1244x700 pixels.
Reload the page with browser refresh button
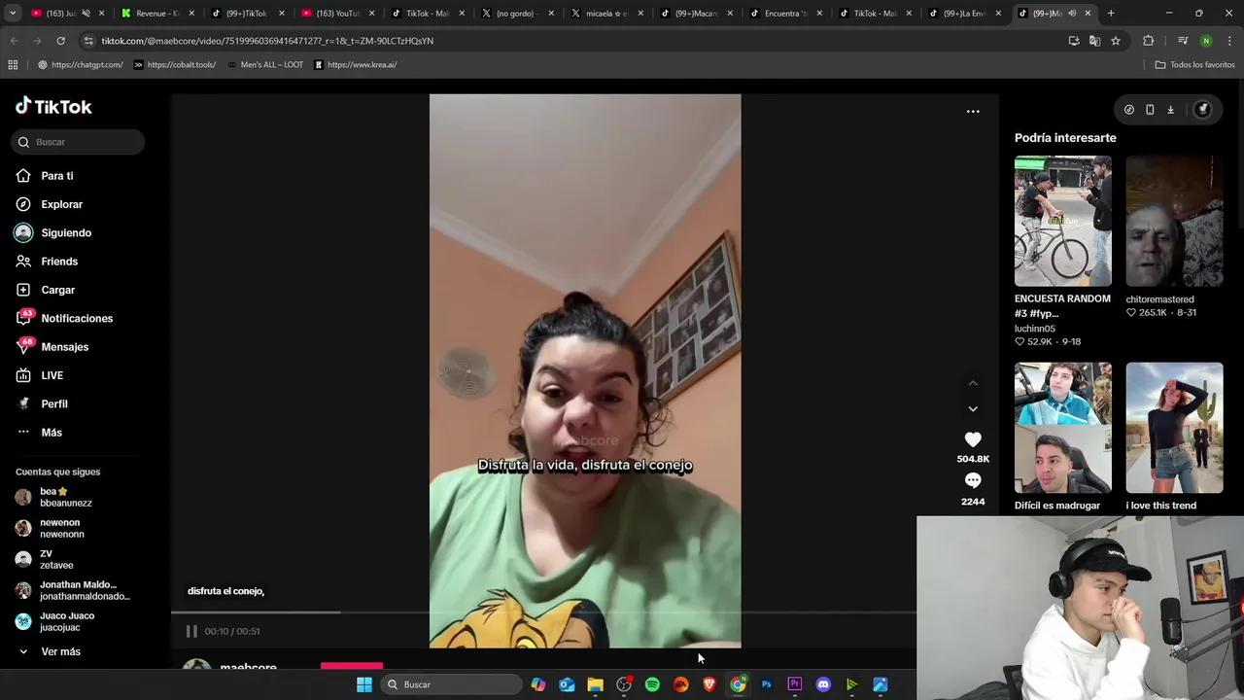click(60, 41)
